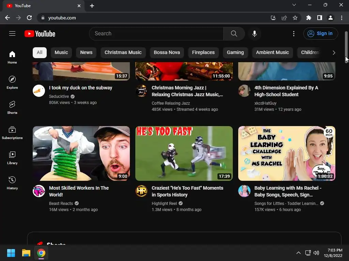Open 'Baby Learning with Ms Rachel' title
Screen dimensions: 349x261
click(x=288, y=191)
